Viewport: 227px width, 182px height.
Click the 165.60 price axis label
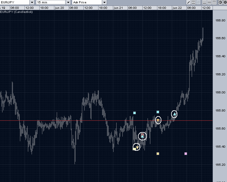click(220, 128)
